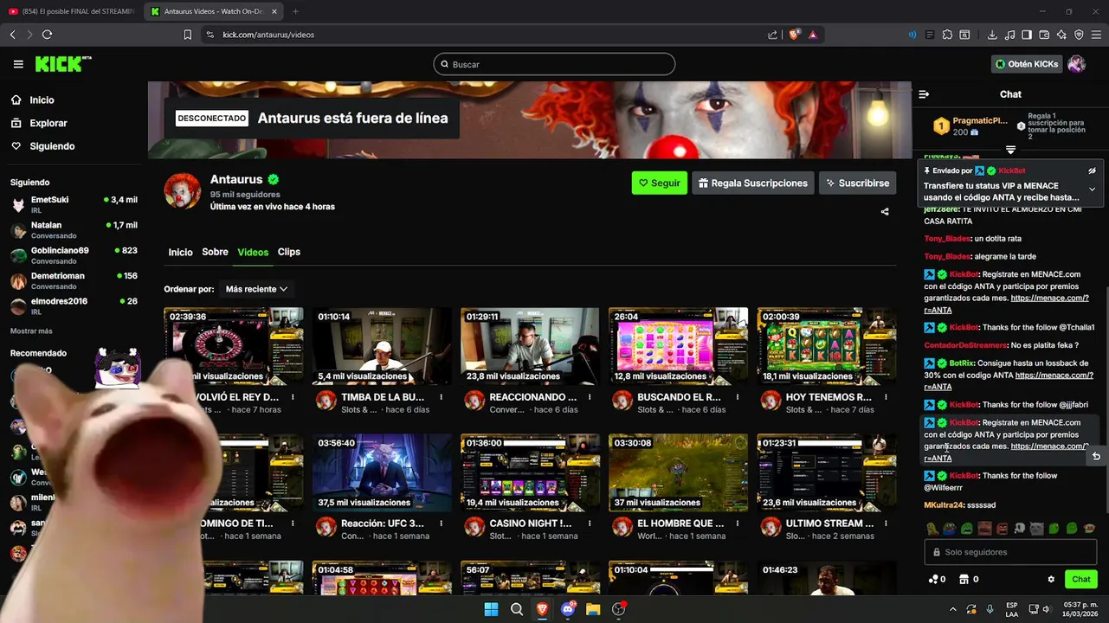The height and width of the screenshot is (623, 1109).
Task: Select the Videos channel tab
Action: coord(253,252)
